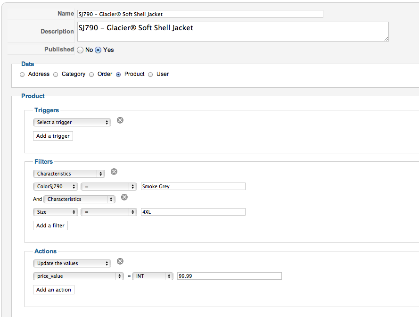Remove the trigger row with the X icon
419x317 pixels.
(120, 120)
